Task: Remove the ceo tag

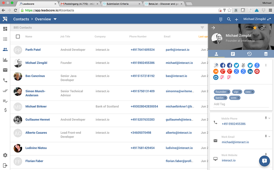Action: click(253, 92)
